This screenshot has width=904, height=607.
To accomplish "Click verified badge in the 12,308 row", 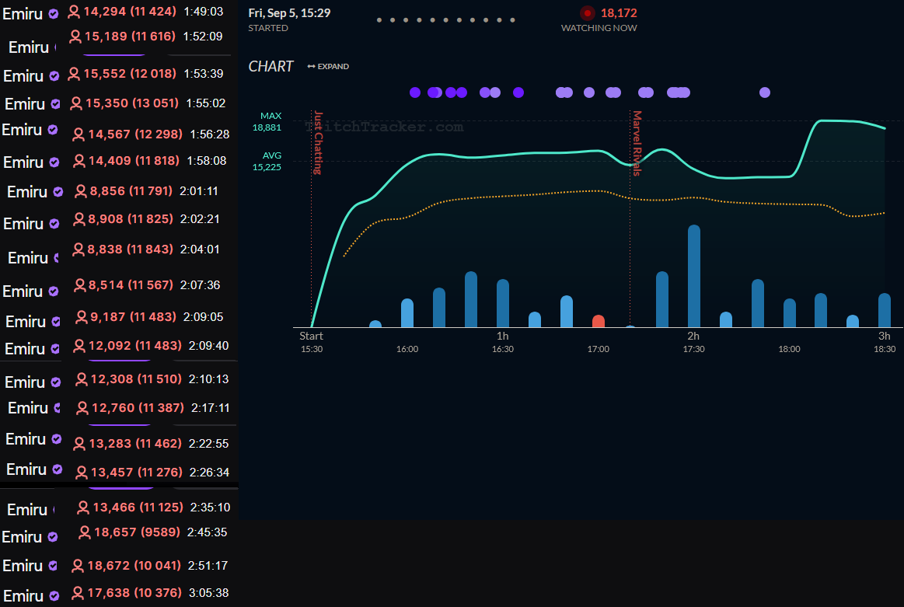I will [x=56, y=382].
